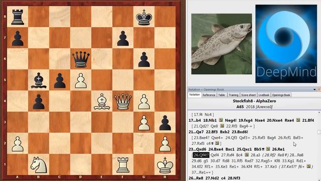Select the white bishop on e4
This screenshot has width=321, height=181.
(x=102, y=102)
